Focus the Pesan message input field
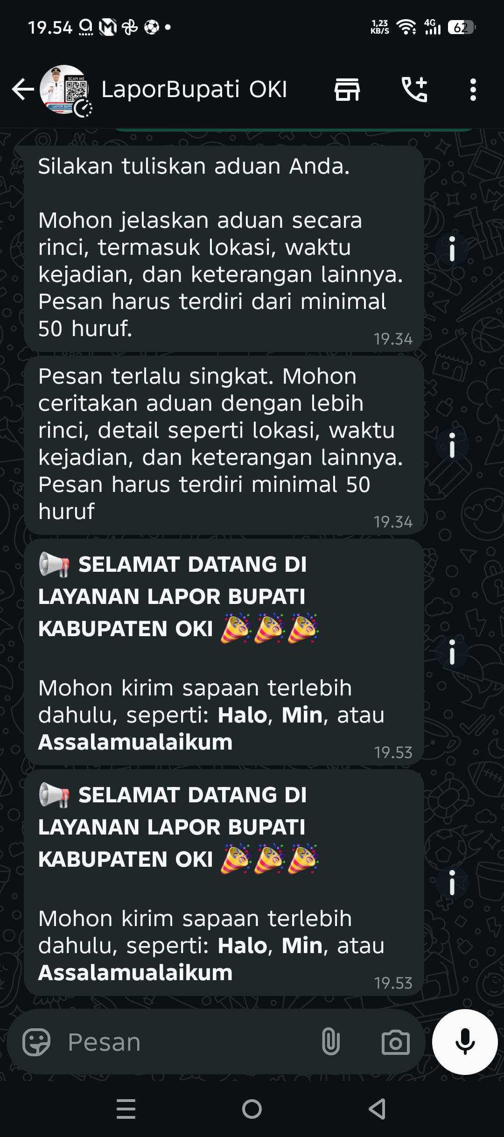Screen dimensions: 504x1137 [187, 1042]
